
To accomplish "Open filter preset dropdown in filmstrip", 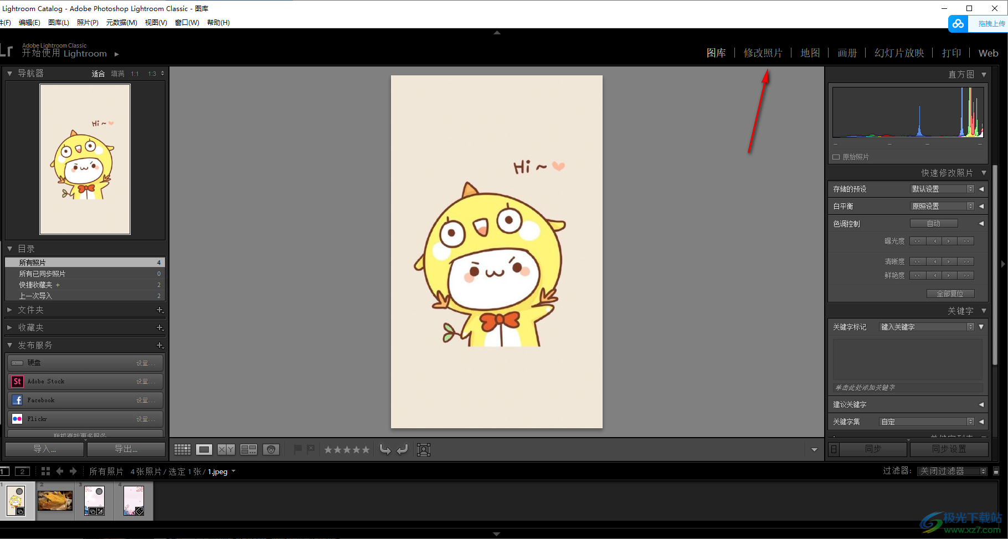I will pos(952,471).
